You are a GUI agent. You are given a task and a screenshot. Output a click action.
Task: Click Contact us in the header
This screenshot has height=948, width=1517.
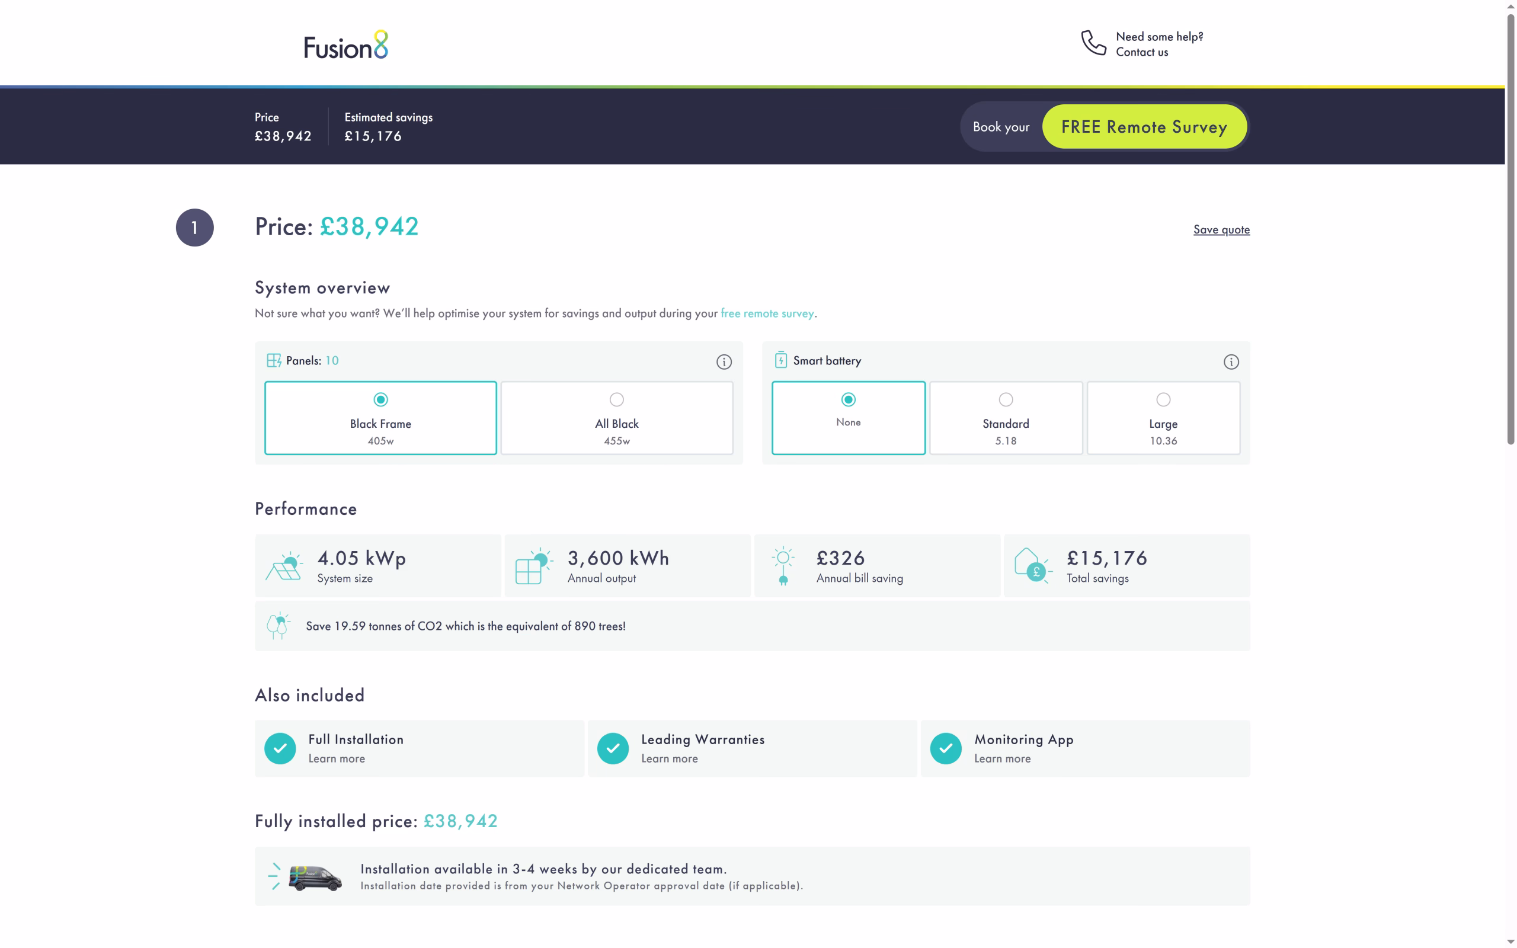coord(1141,52)
